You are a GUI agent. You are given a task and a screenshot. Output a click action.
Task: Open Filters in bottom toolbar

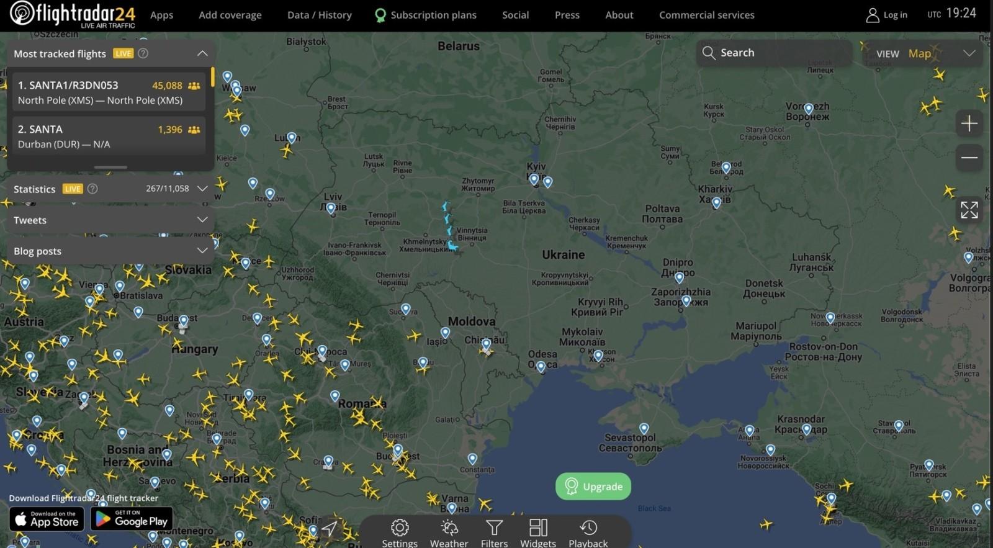[x=494, y=534]
